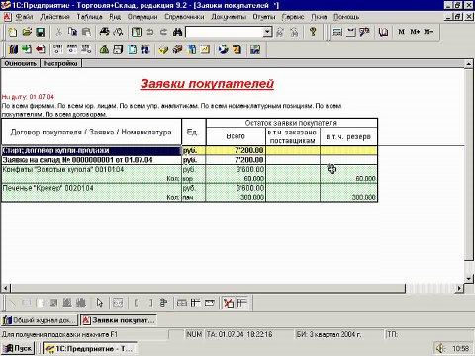Open the Справочники menu
The image size is (475, 356).
184,17
